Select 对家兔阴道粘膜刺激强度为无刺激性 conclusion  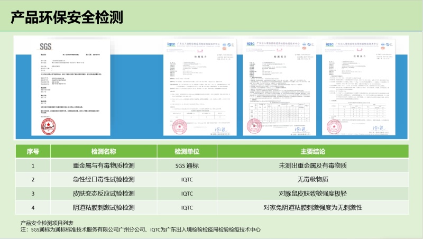pyautogui.click(x=312, y=207)
